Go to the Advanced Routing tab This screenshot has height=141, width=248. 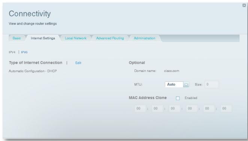(110, 38)
